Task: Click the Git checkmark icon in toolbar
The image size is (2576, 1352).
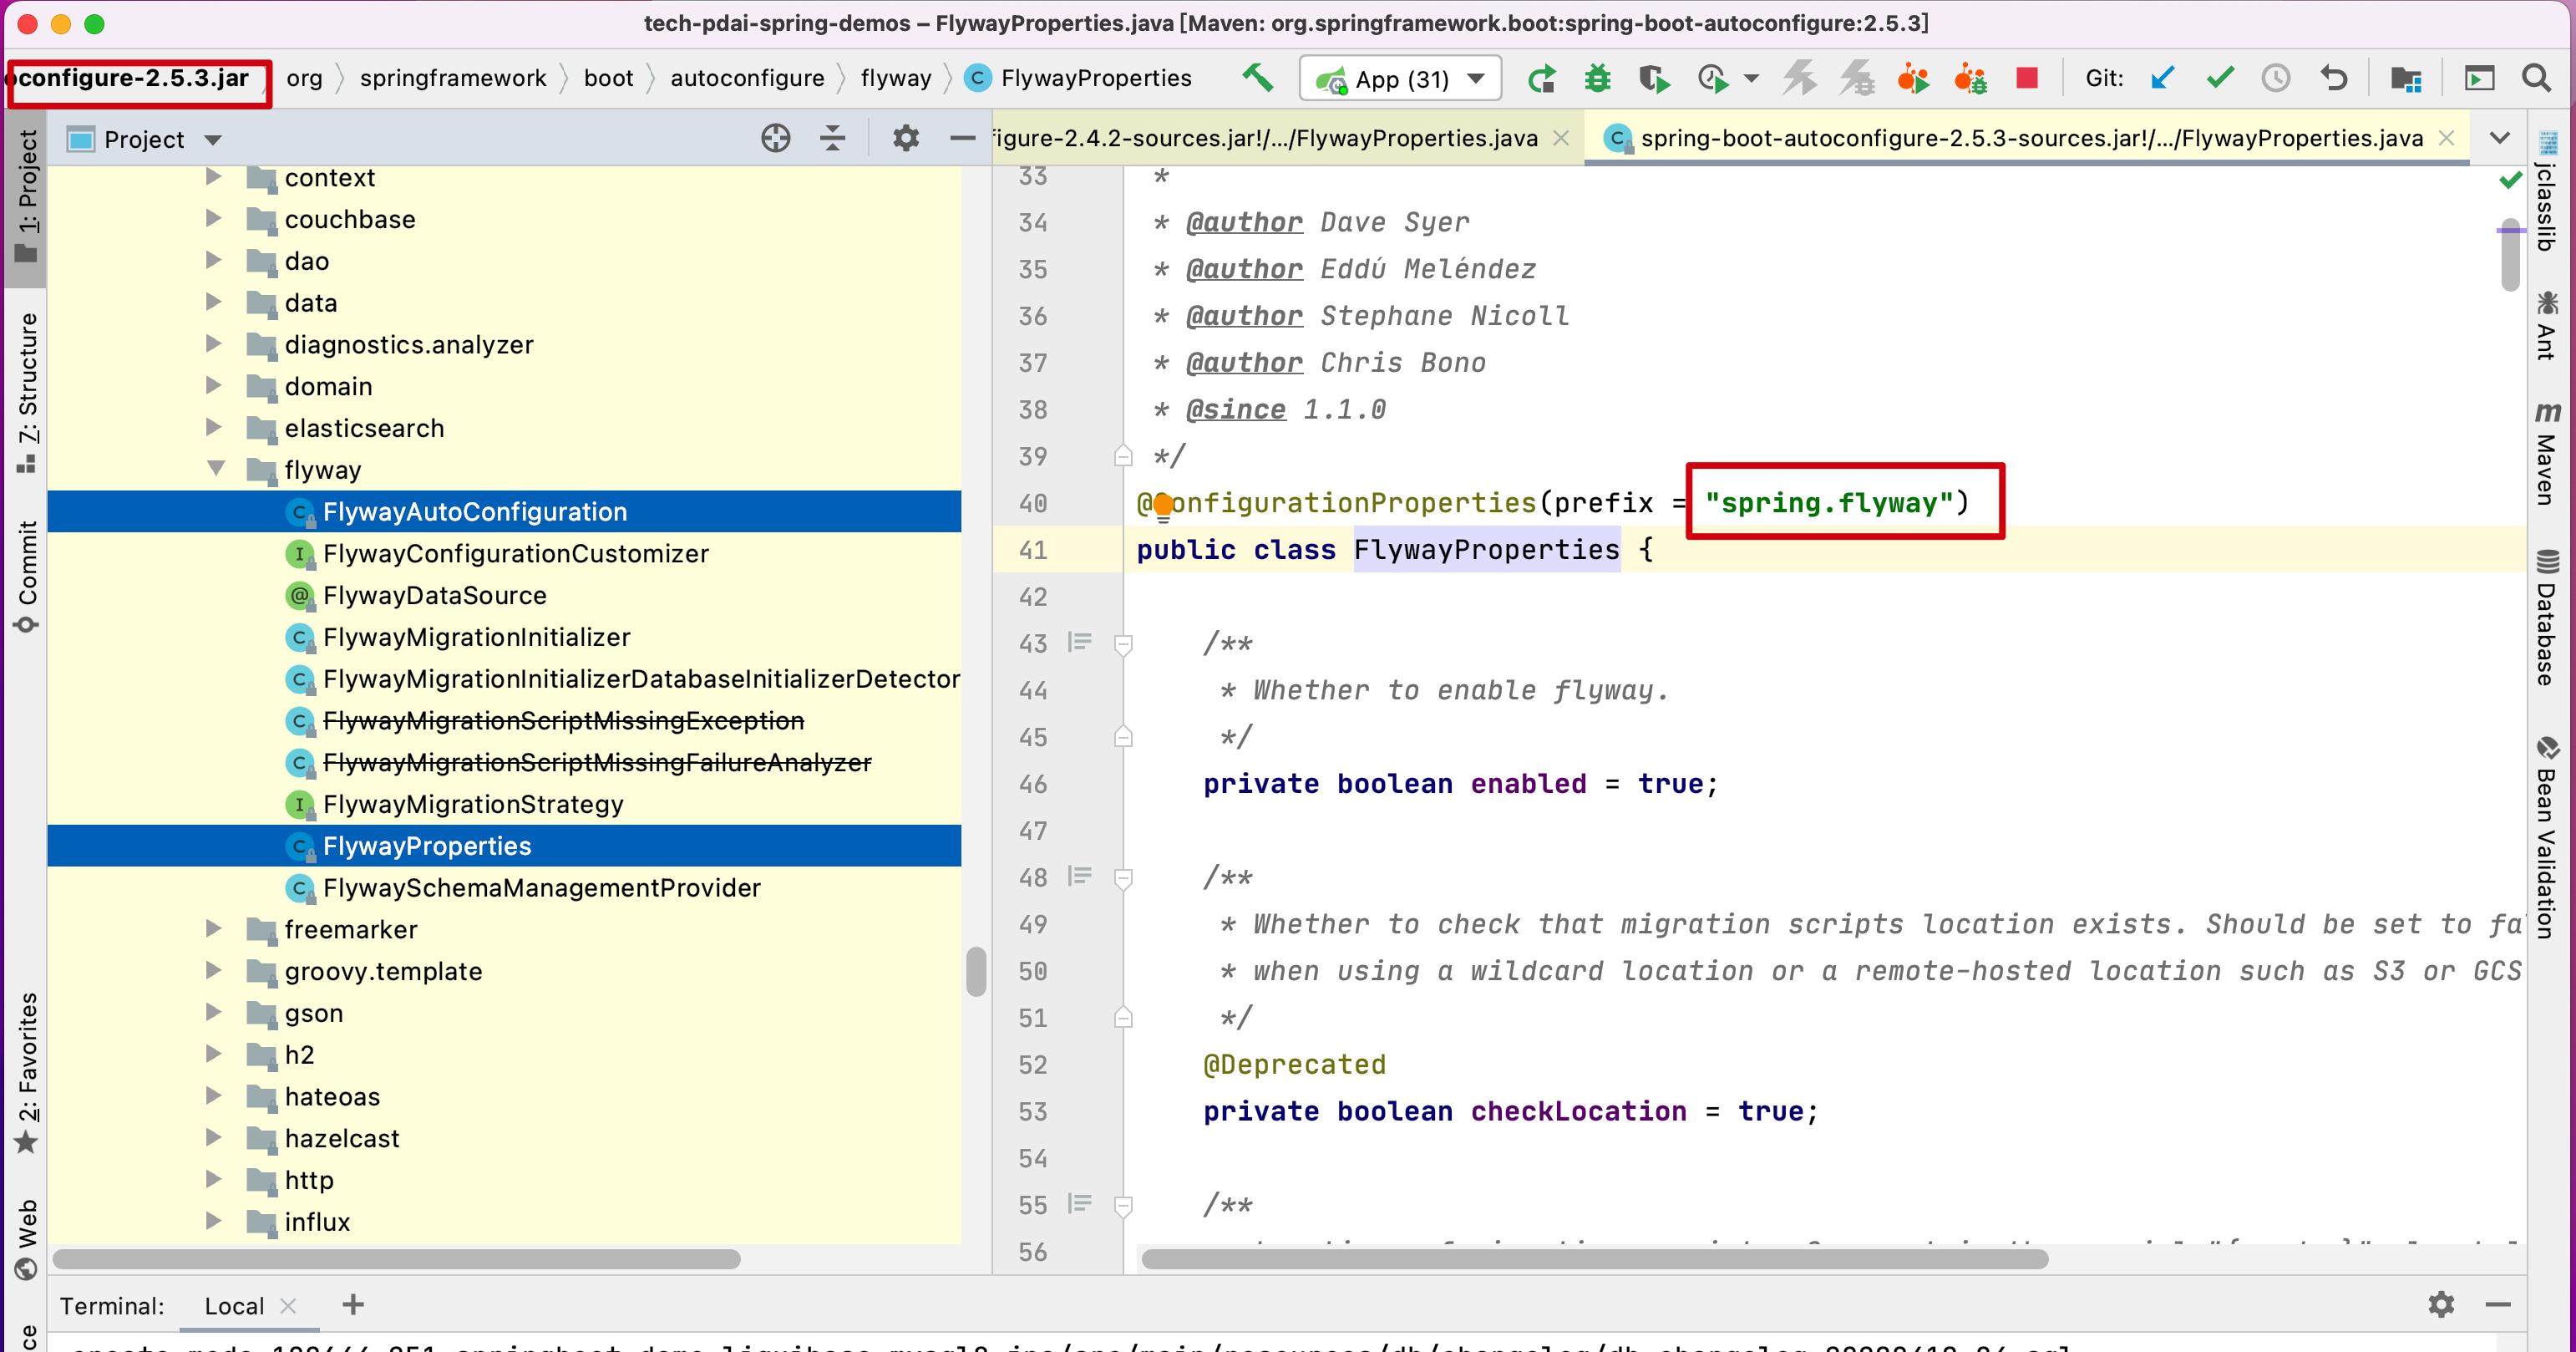Action: tap(2220, 80)
